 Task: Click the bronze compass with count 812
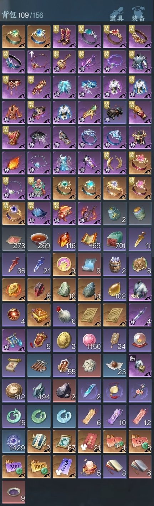tap(14, 390)
